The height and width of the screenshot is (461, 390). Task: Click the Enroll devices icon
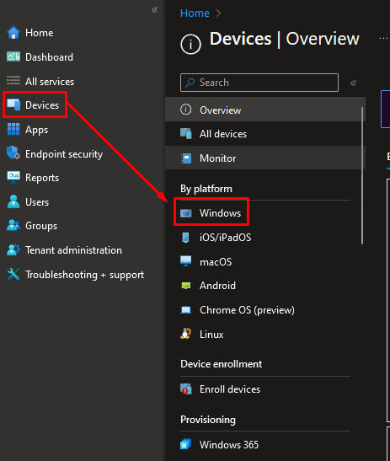click(186, 389)
